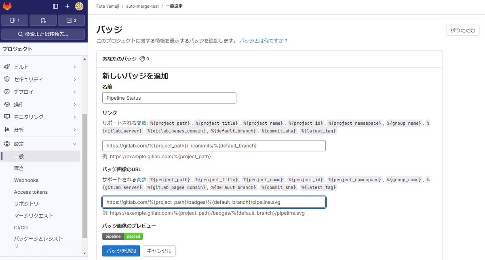Click the pipeline passed badge preview
The width and height of the screenshot is (485, 260).
click(x=122, y=237)
